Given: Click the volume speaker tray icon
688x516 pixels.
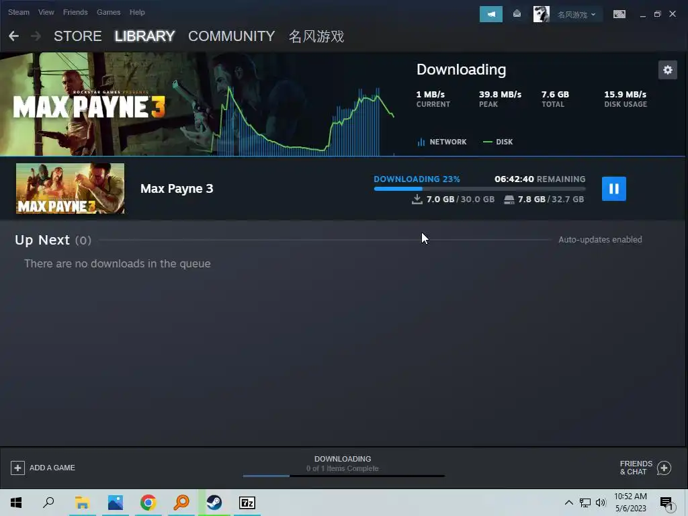Looking at the screenshot, I should (x=601, y=503).
